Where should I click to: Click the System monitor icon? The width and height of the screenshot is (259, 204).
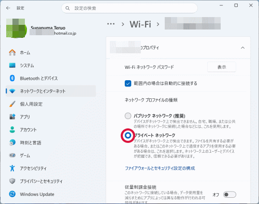(x=12, y=65)
